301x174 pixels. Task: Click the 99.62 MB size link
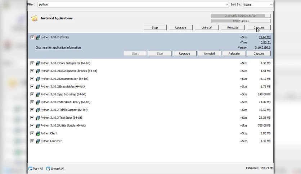tap(265, 37)
